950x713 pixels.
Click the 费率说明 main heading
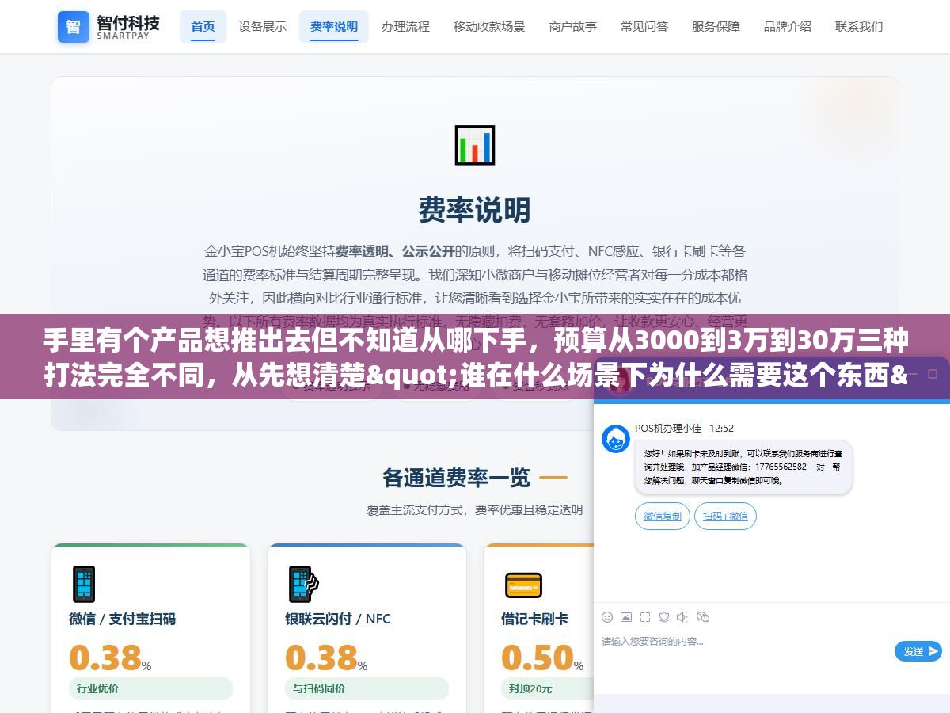475,210
